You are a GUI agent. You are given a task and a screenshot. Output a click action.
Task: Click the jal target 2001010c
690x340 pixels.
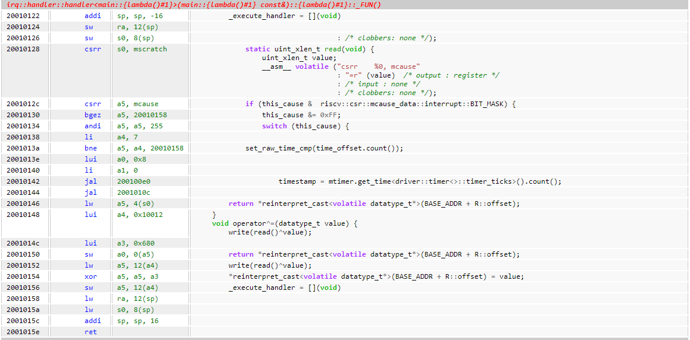pyautogui.click(x=133, y=192)
